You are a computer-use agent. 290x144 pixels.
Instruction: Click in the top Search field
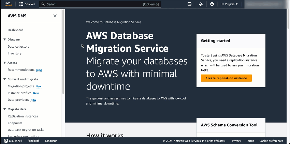pyautogui.click(x=100, y=4)
